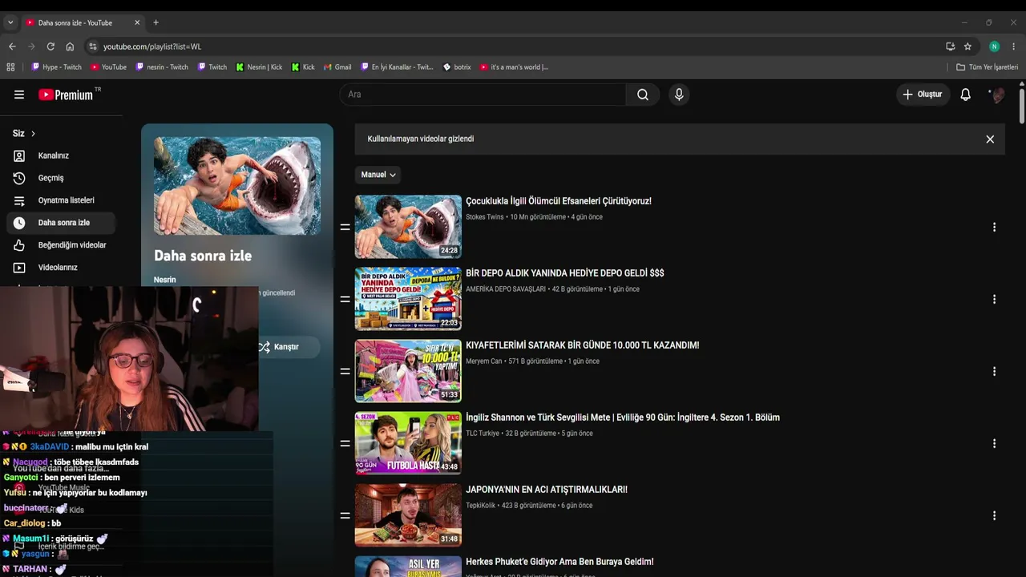
Task: Open the 'Hype - Twitch' bookmark
Action: [56, 67]
